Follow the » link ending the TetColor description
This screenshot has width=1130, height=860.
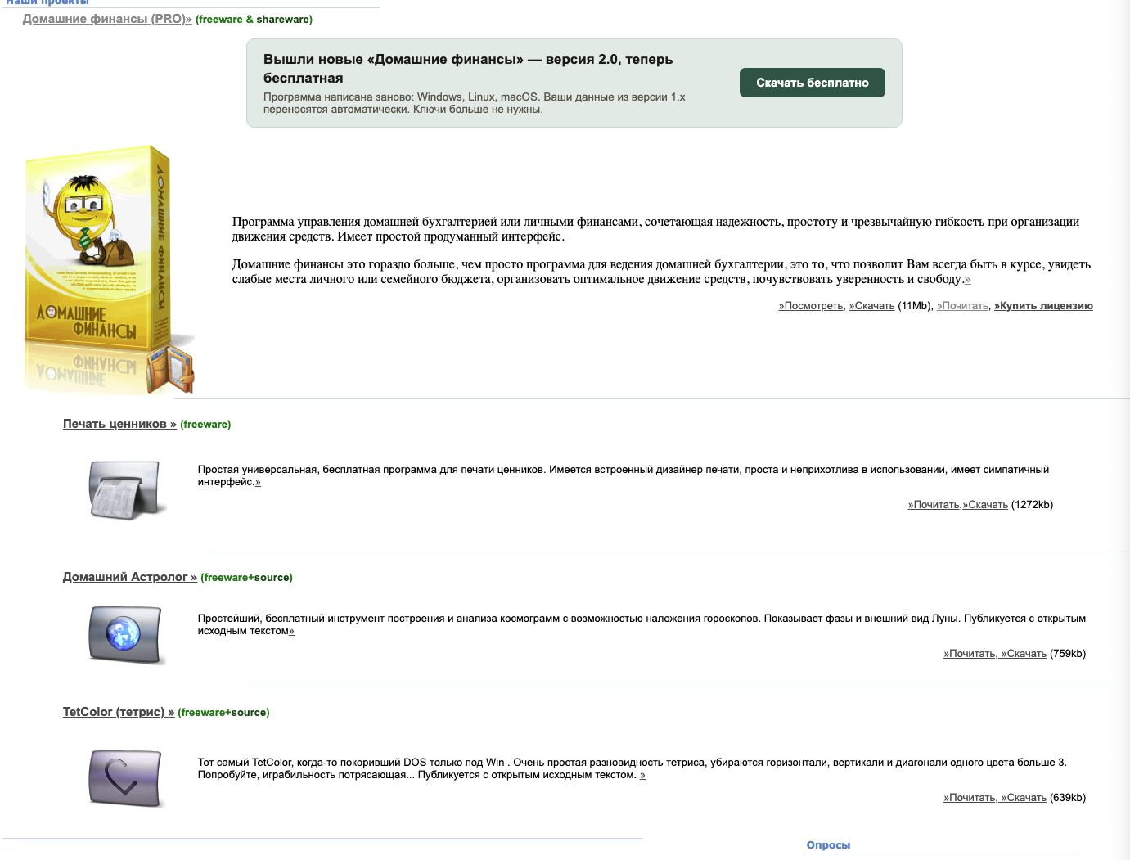click(x=642, y=775)
